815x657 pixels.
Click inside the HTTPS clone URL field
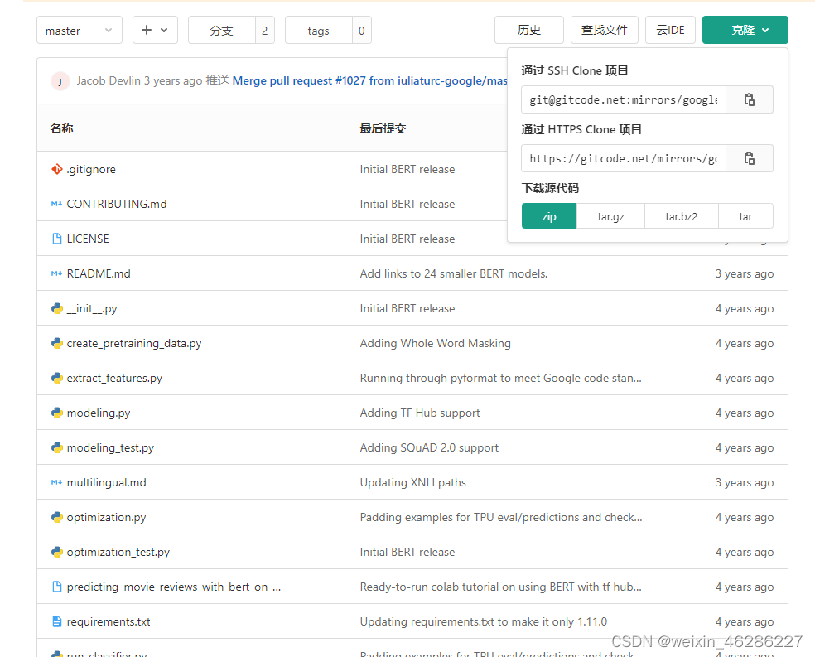coord(622,158)
